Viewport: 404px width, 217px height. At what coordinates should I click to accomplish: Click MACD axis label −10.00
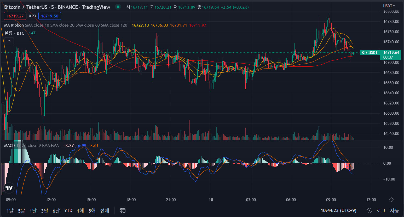(x=389, y=179)
